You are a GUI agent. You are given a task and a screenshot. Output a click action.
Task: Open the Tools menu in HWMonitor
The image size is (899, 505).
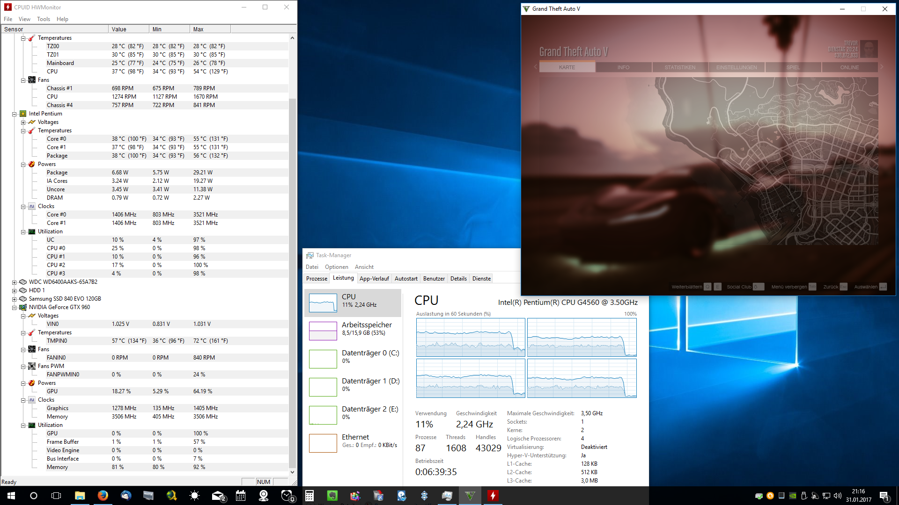click(x=44, y=19)
